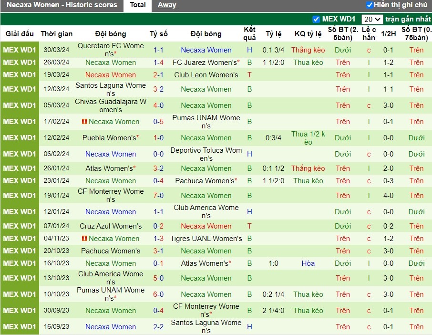The width and height of the screenshot is (432, 335).
Task: Click the odds 0:1 3/4 value
Action: (x=273, y=50)
